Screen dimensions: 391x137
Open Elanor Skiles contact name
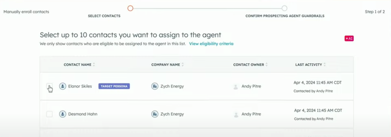tap(80, 86)
